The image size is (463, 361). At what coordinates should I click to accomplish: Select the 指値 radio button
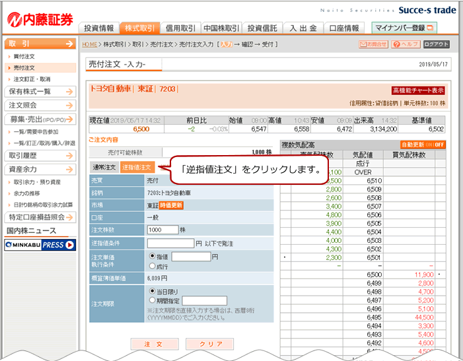tap(153, 256)
